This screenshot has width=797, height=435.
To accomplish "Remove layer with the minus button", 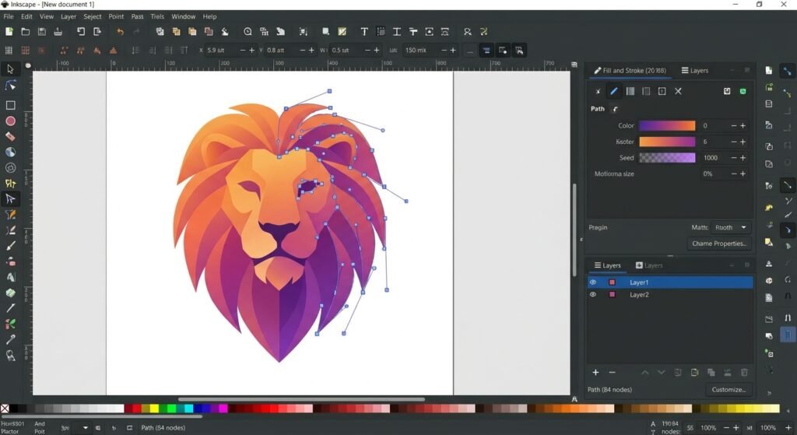I will tap(612, 373).
